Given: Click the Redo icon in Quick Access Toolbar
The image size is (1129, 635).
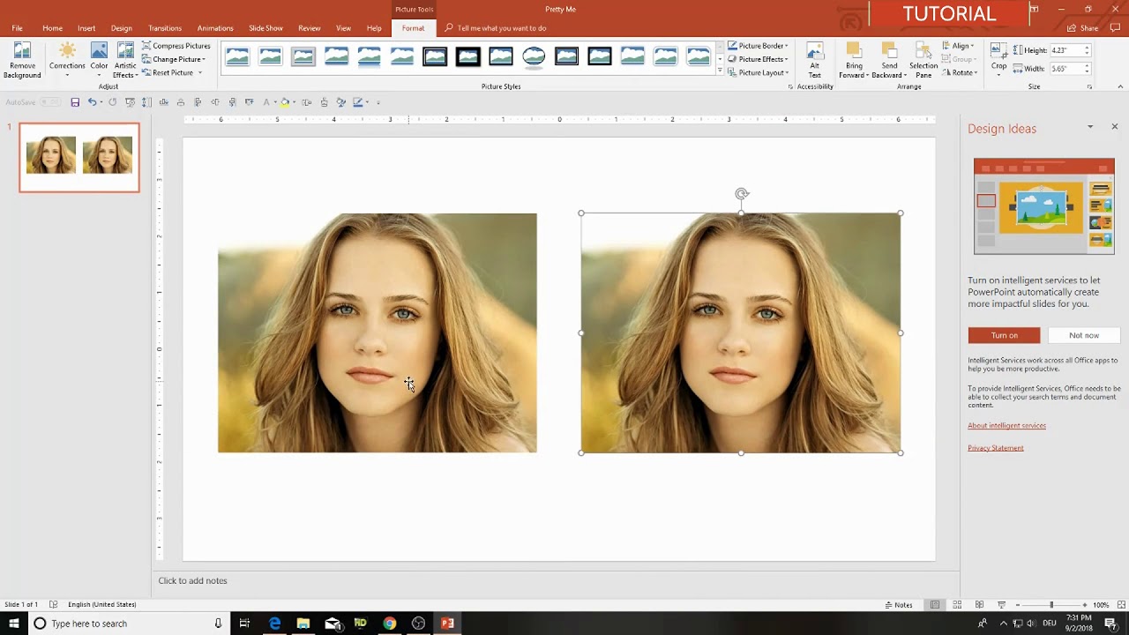Looking at the screenshot, I should click(x=112, y=102).
